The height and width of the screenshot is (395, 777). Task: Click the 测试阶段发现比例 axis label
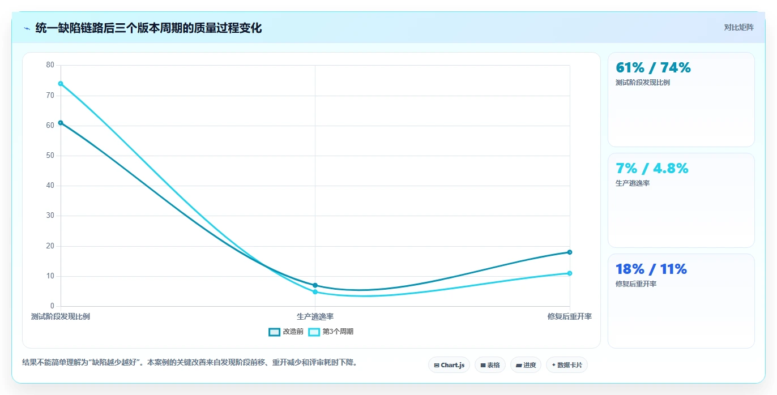pos(61,316)
